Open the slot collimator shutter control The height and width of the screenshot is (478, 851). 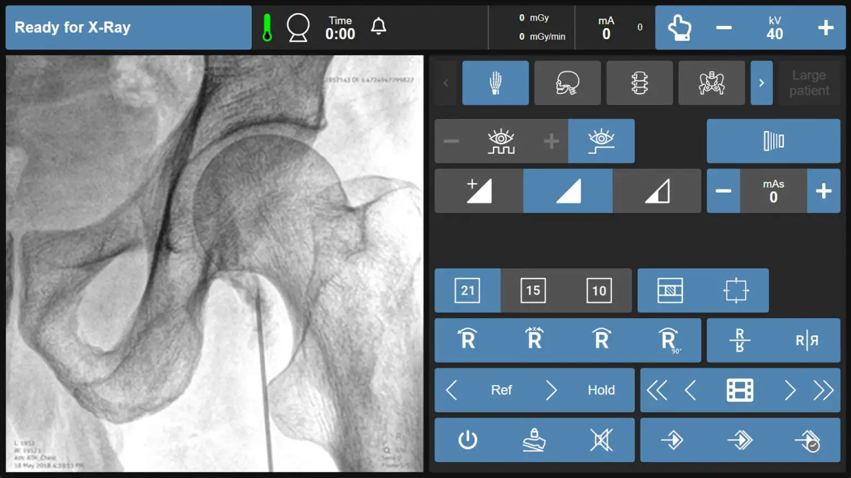point(670,290)
